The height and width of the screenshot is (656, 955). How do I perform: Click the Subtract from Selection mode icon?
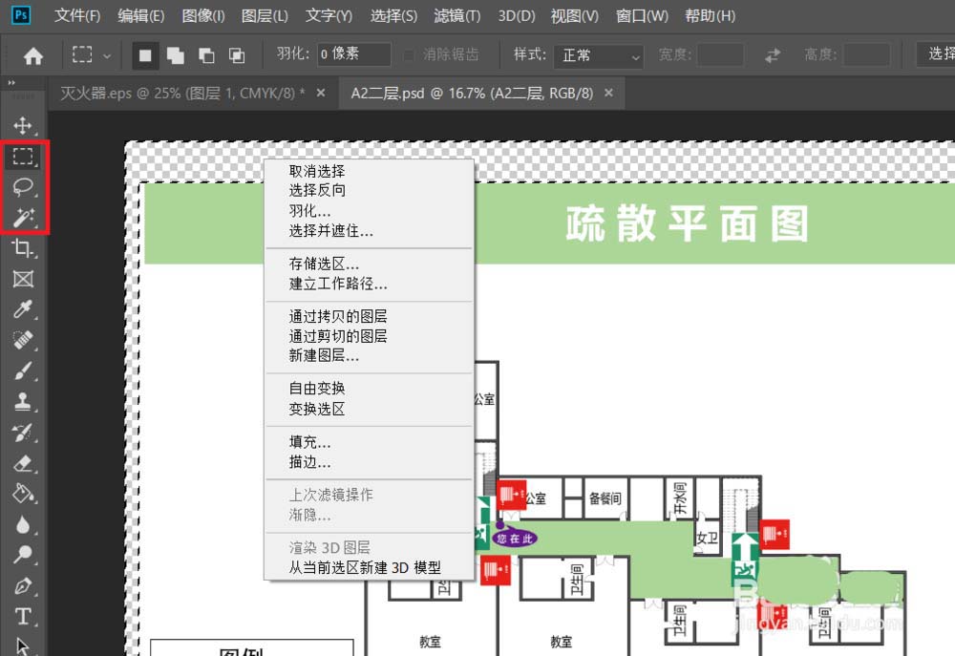[x=206, y=54]
